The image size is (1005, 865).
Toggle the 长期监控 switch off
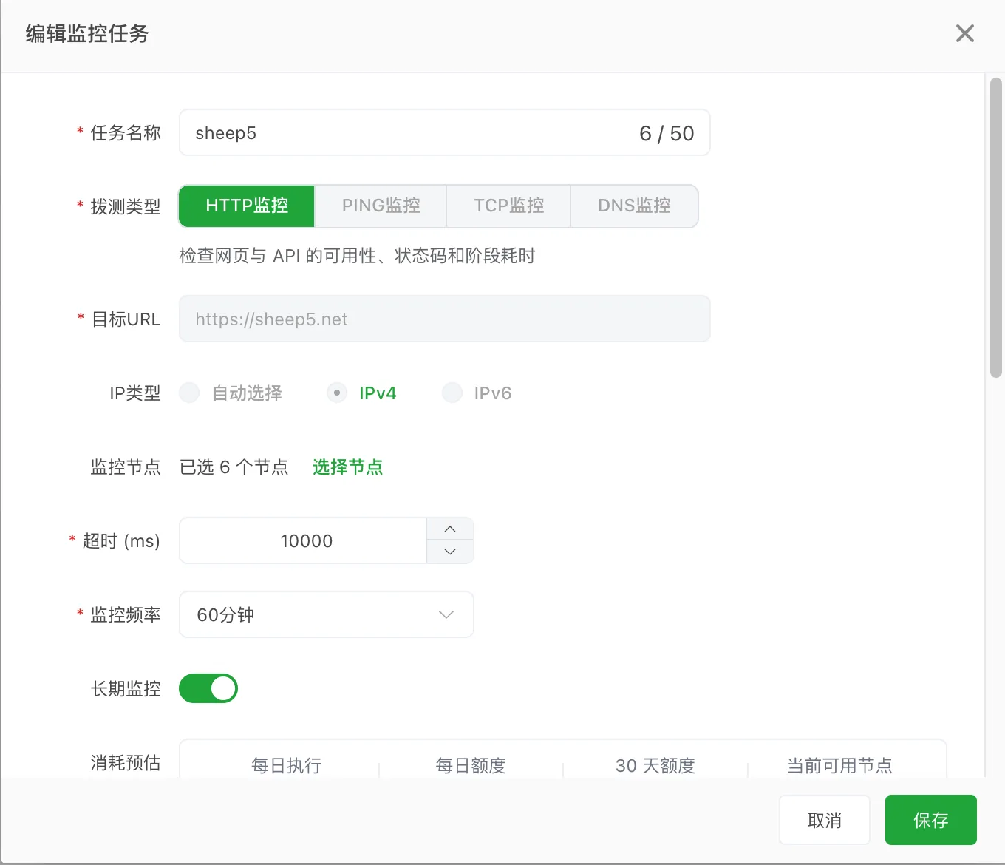click(x=208, y=688)
